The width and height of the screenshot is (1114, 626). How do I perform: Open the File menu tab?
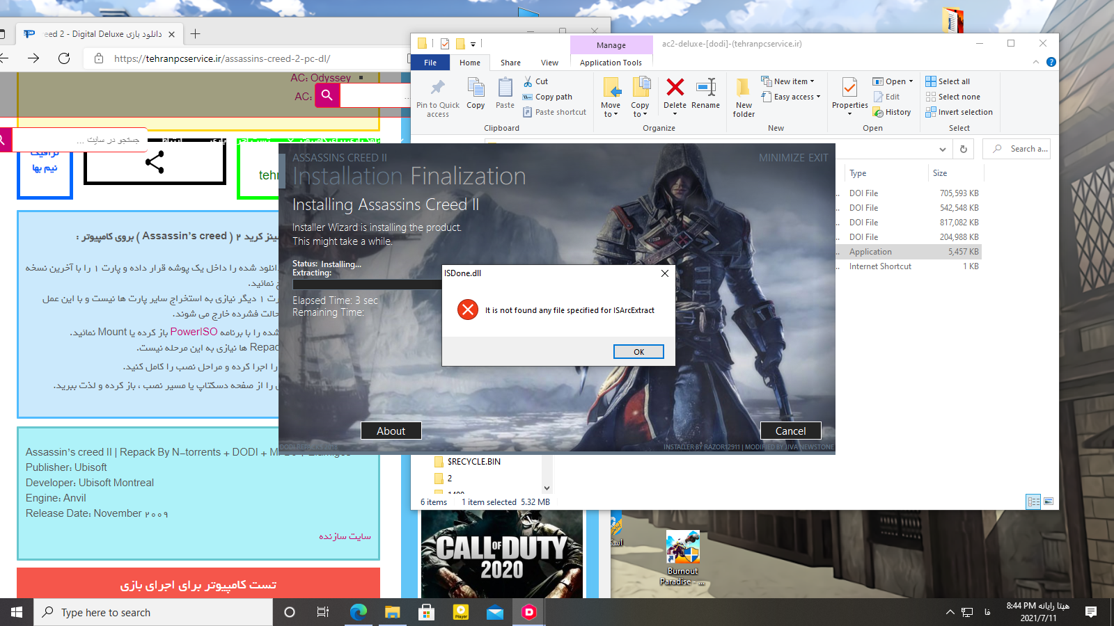point(430,63)
